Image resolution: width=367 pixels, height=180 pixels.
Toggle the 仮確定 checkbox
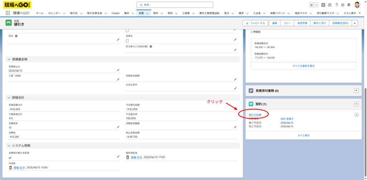click(x=127, y=41)
